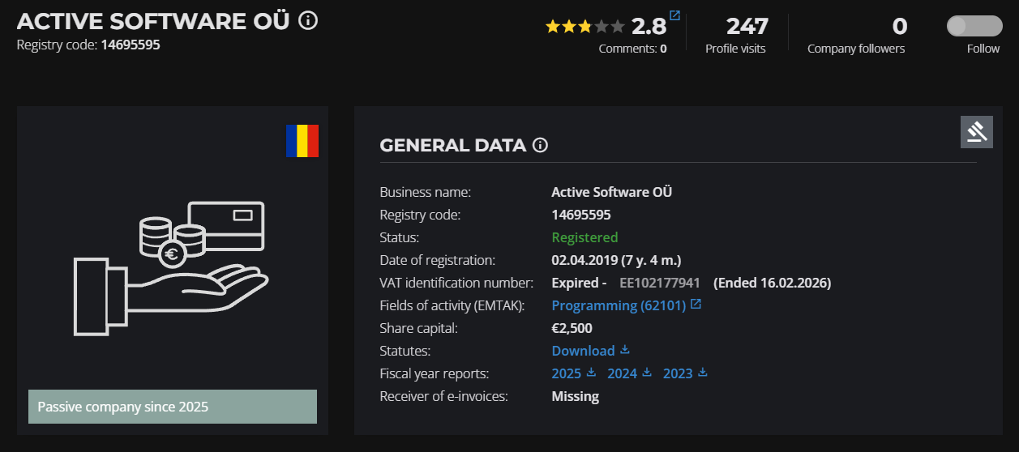Open Programming (62101) activity link
The image size is (1019, 452).
619,305
